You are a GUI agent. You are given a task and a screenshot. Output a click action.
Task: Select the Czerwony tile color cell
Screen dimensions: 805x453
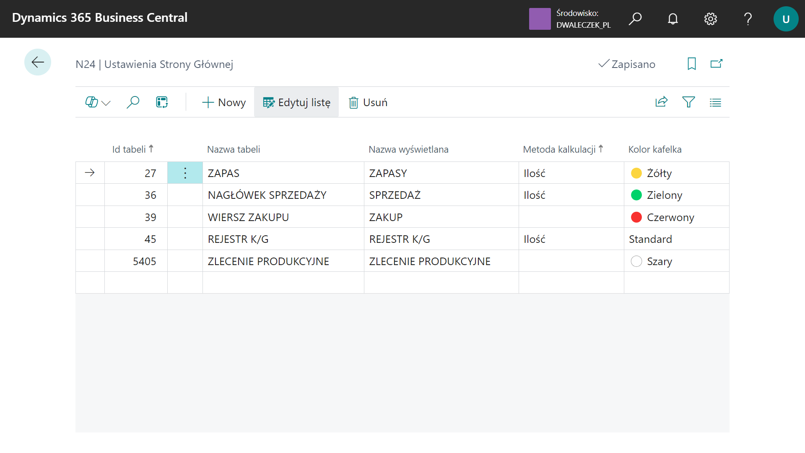click(x=676, y=217)
